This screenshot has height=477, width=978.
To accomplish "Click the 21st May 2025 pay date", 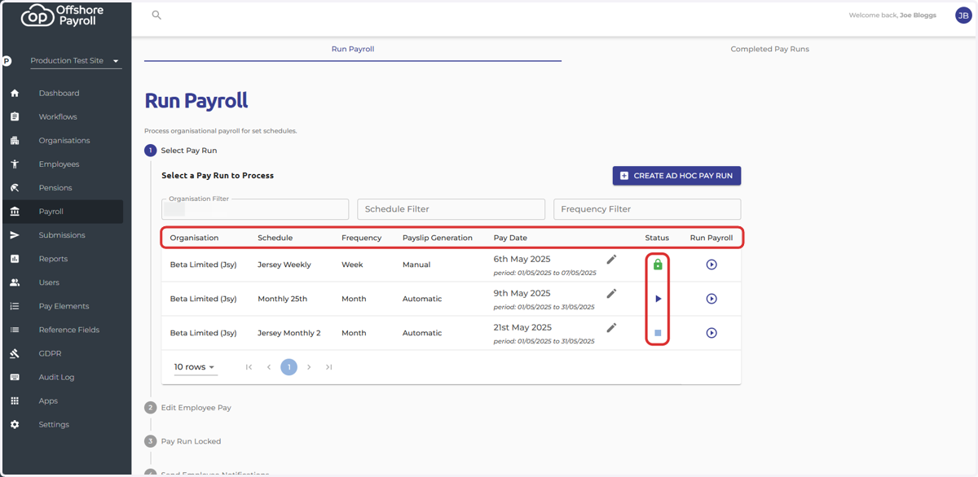I will tap(522, 327).
